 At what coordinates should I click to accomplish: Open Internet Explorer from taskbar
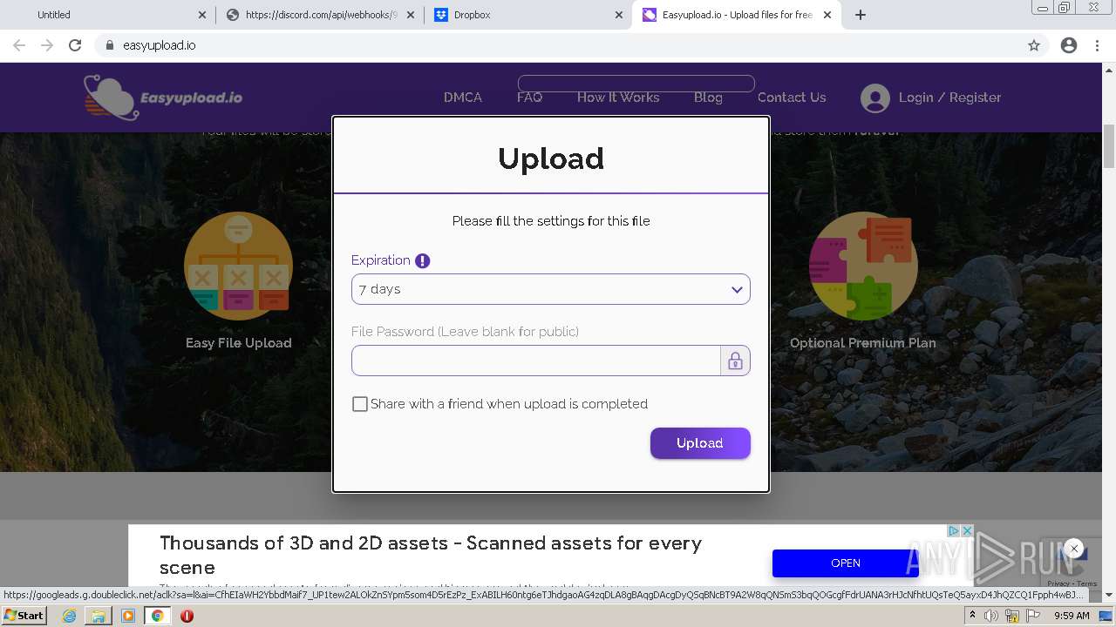pyautogui.click(x=70, y=616)
